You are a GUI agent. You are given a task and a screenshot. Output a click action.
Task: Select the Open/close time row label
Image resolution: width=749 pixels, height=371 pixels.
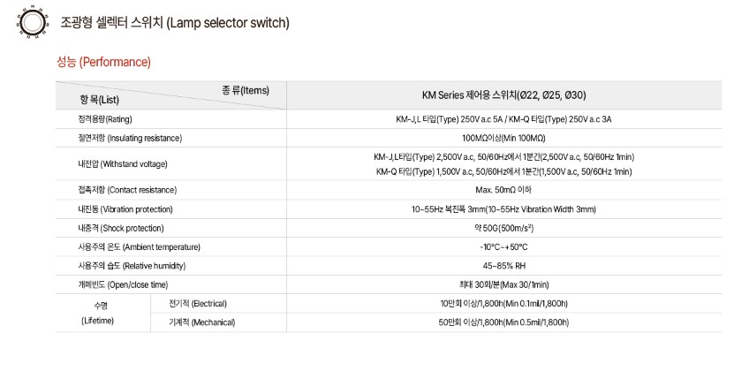click(x=123, y=284)
